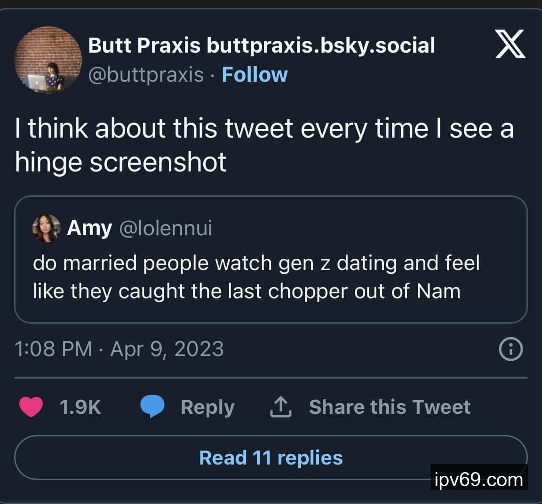Open the quoted tweet about gen z dating
This screenshot has height=504, width=542.
click(x=256, y=277)
